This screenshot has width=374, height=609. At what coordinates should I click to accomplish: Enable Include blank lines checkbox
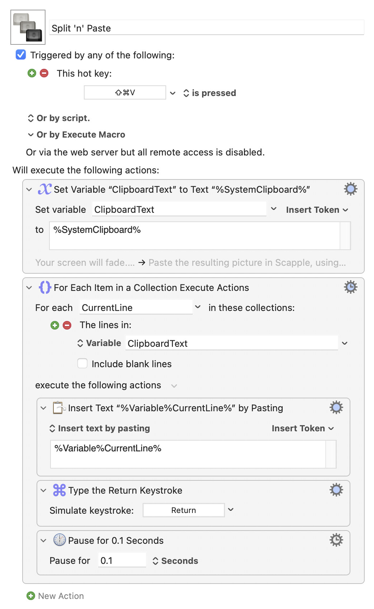(82, 364)
